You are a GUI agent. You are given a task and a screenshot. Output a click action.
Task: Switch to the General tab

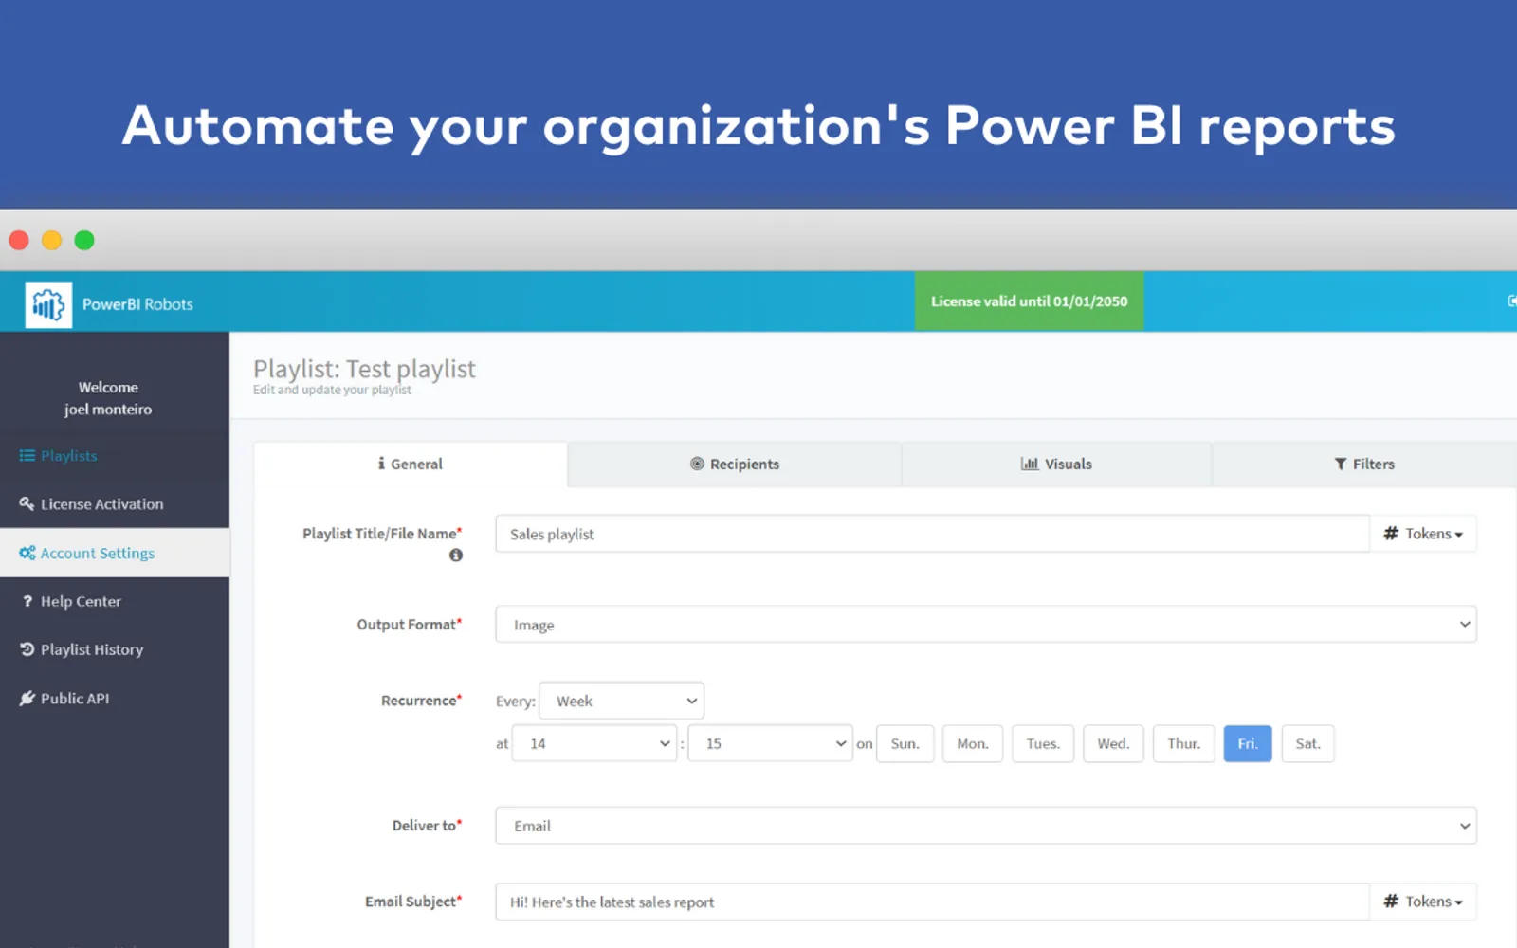[411, 465]
